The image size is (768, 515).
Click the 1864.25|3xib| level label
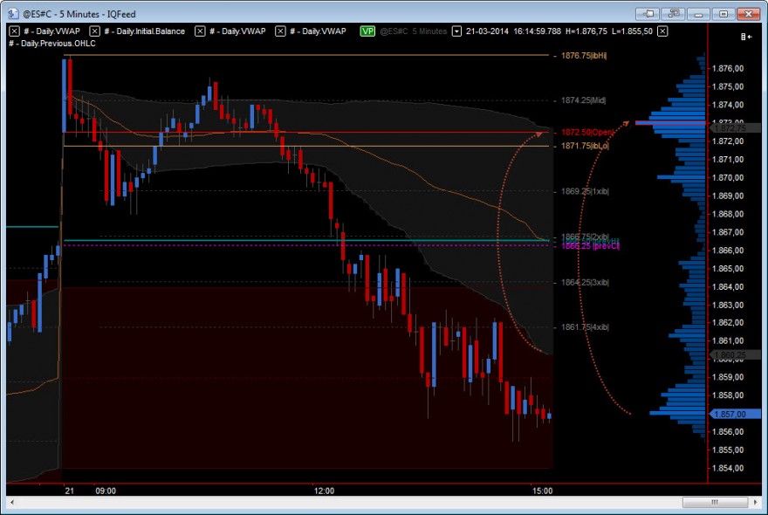[x=585, y=283]
